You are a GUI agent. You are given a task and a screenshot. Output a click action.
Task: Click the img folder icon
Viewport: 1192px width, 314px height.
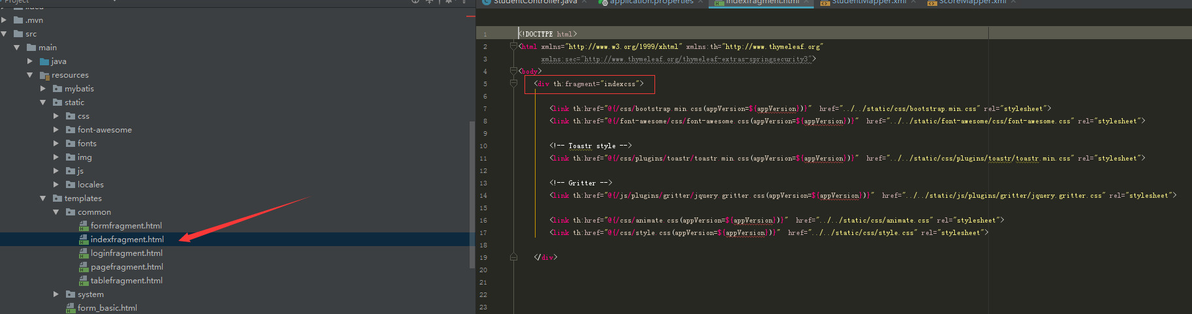71,157
